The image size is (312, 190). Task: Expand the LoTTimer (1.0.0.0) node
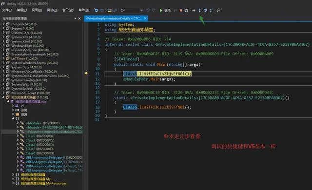3,58
